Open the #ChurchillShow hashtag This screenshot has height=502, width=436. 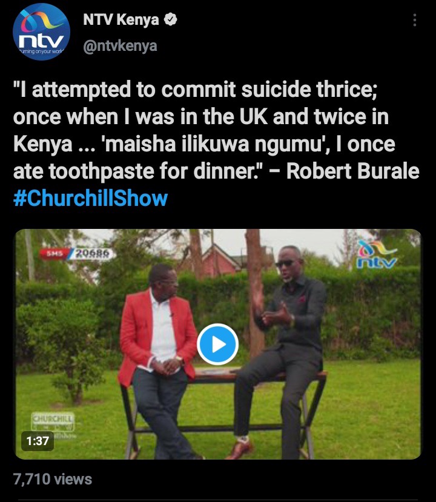click(91, 198)
